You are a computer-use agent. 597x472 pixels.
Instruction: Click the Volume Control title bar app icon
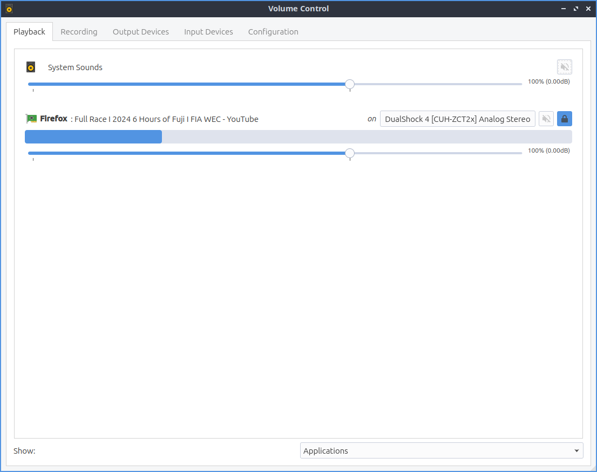[x=9, y=9]
